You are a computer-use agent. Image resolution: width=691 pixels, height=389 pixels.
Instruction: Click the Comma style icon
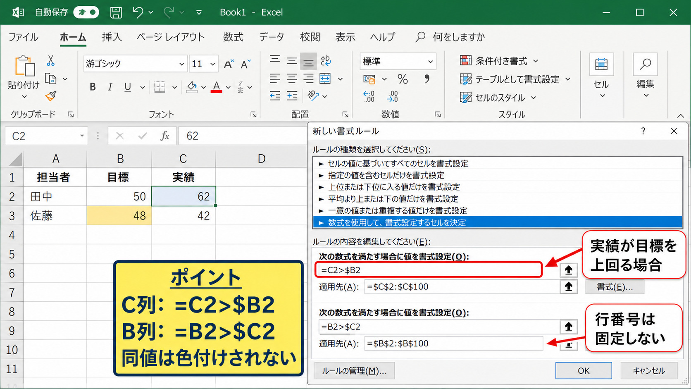[427, 79]
